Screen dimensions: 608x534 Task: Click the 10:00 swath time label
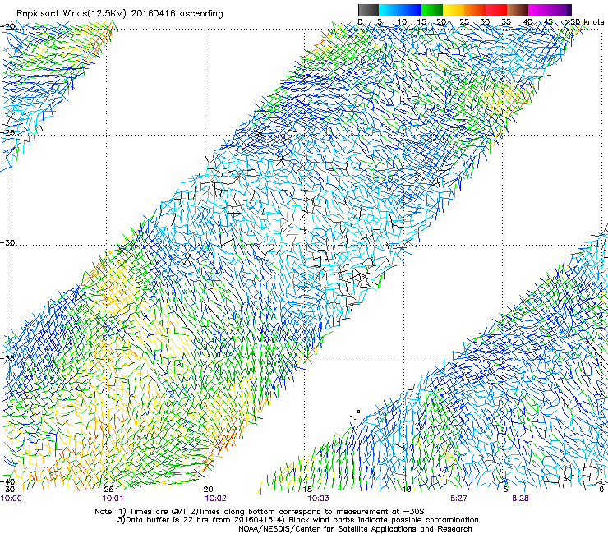click(12, 499)
